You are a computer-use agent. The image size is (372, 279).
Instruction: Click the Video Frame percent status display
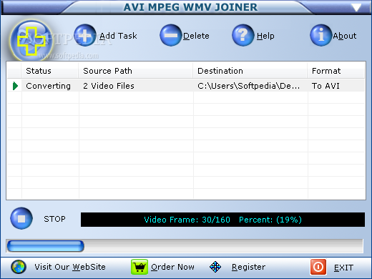pyautogui.click(x=222, y=220)
